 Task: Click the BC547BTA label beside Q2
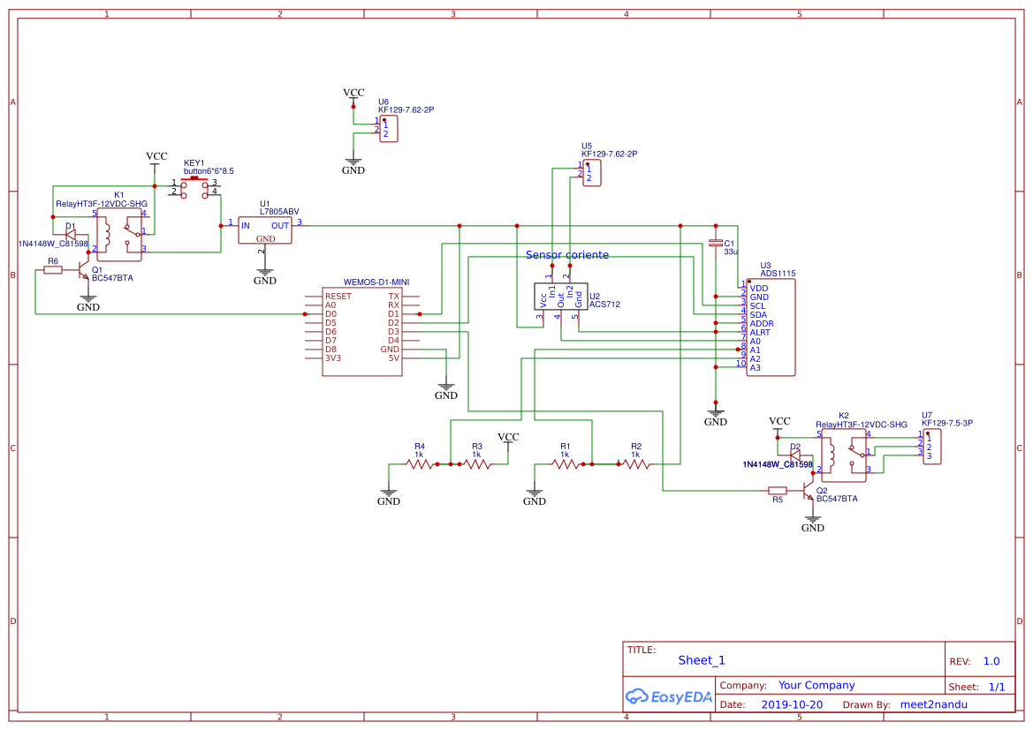click(x=838, y=499)
